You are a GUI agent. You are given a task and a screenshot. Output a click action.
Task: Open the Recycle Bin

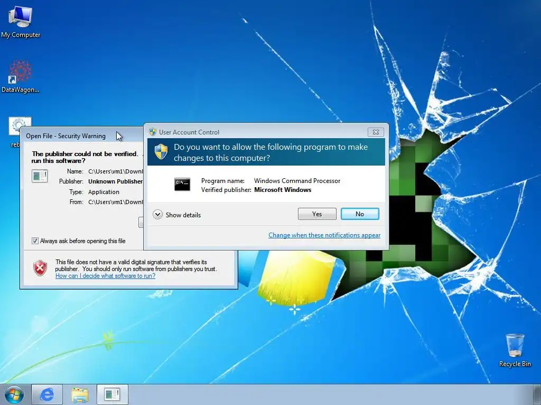tap(515, 350)
